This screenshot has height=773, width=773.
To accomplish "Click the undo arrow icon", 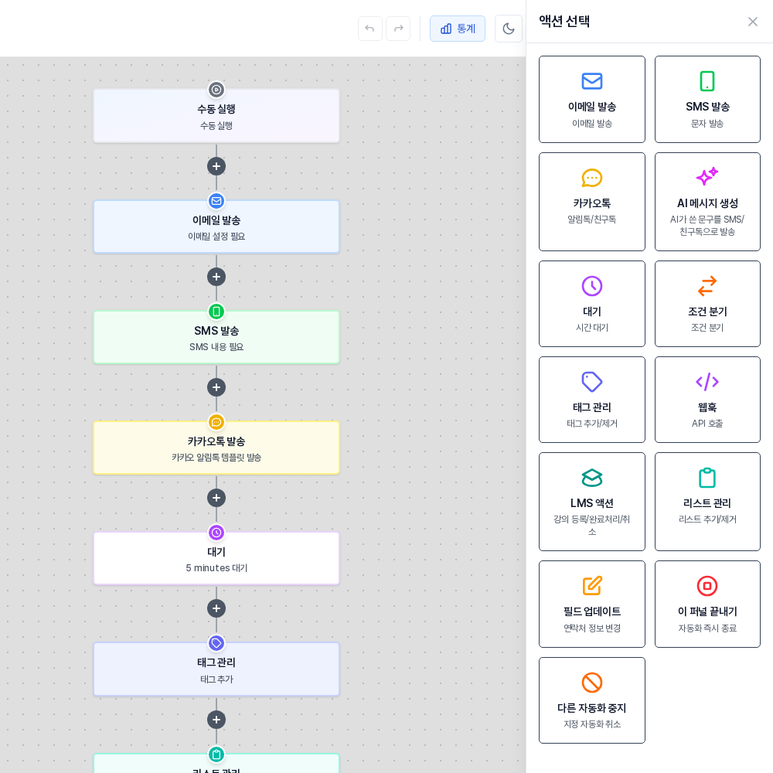I will tap(369, 29).
